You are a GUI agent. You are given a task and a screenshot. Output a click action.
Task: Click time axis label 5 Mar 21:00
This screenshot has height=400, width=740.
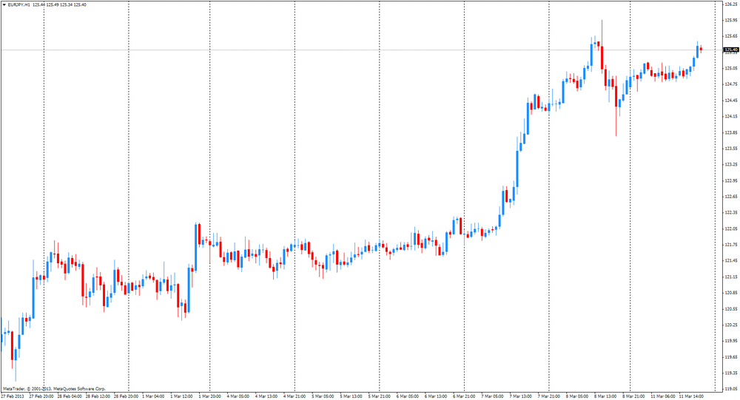(380, 396)
